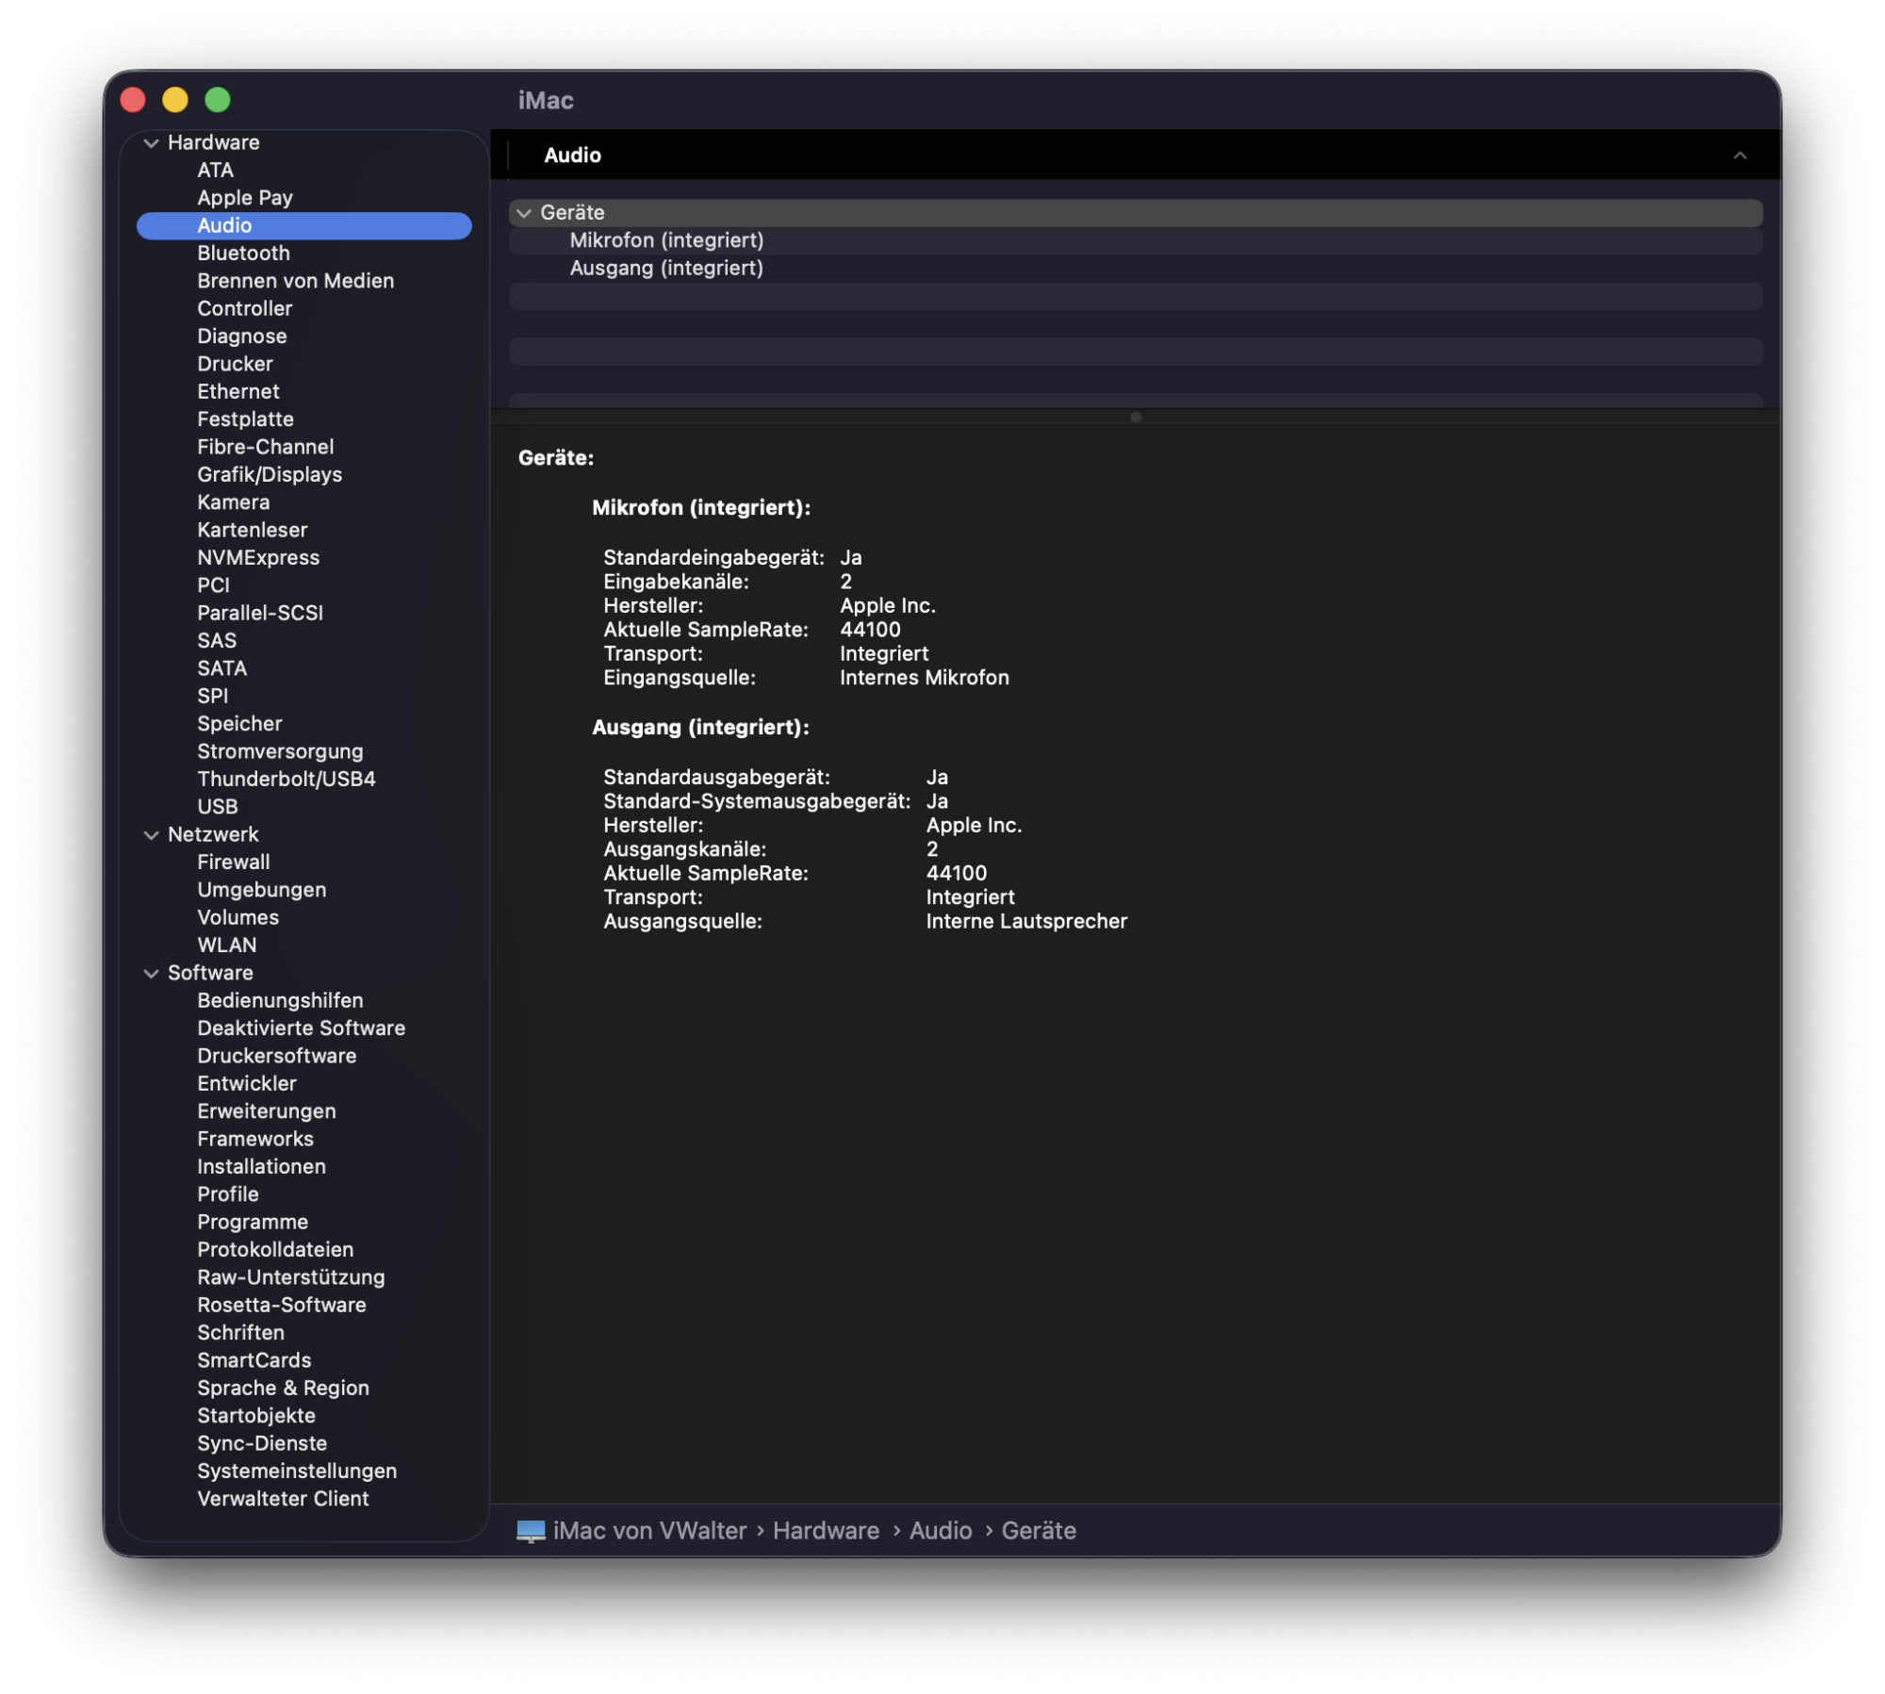The width and height of the screenshot is (1885, 1694).
Task: Collapse the Geräte disclosure triangle
Action: [524, 214]
